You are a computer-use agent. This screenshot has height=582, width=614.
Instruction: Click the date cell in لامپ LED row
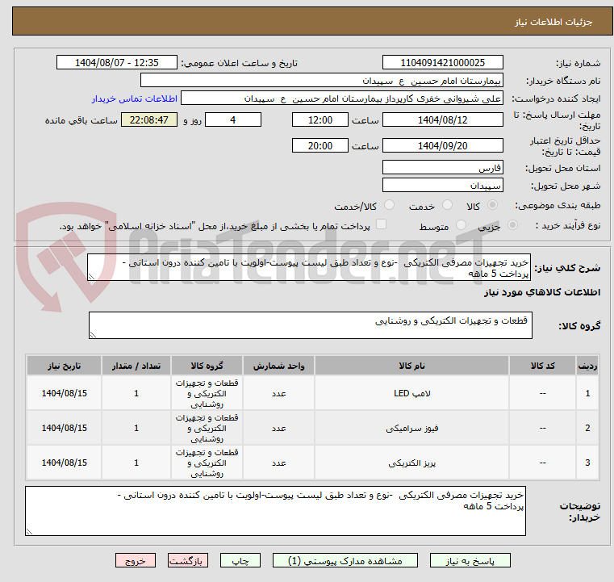click(x=65, y=393)
